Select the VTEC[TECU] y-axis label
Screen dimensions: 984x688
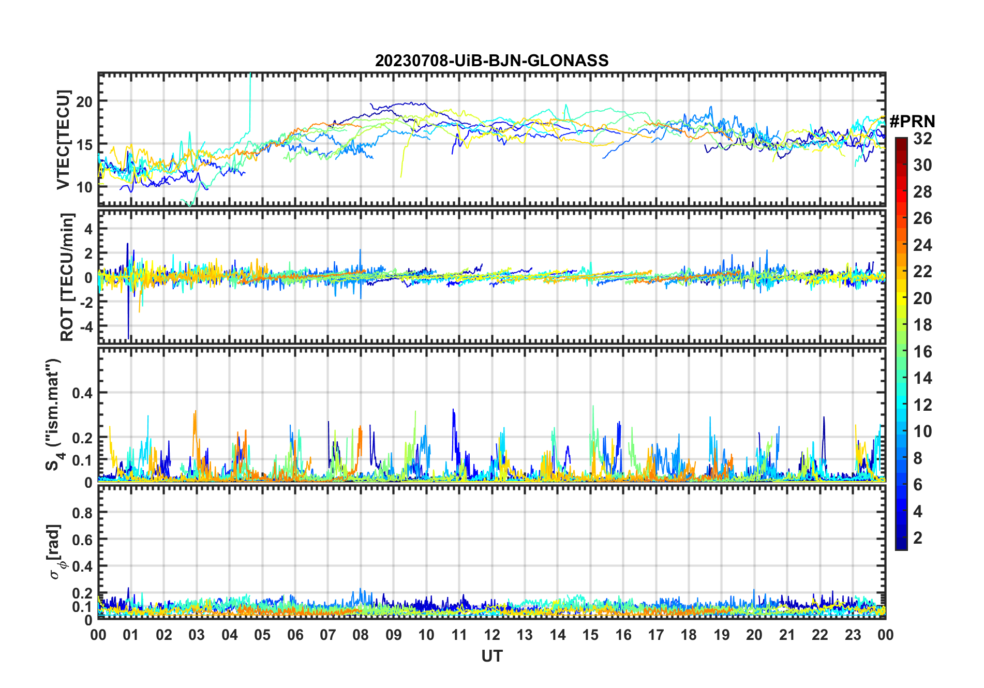[63, 140]
